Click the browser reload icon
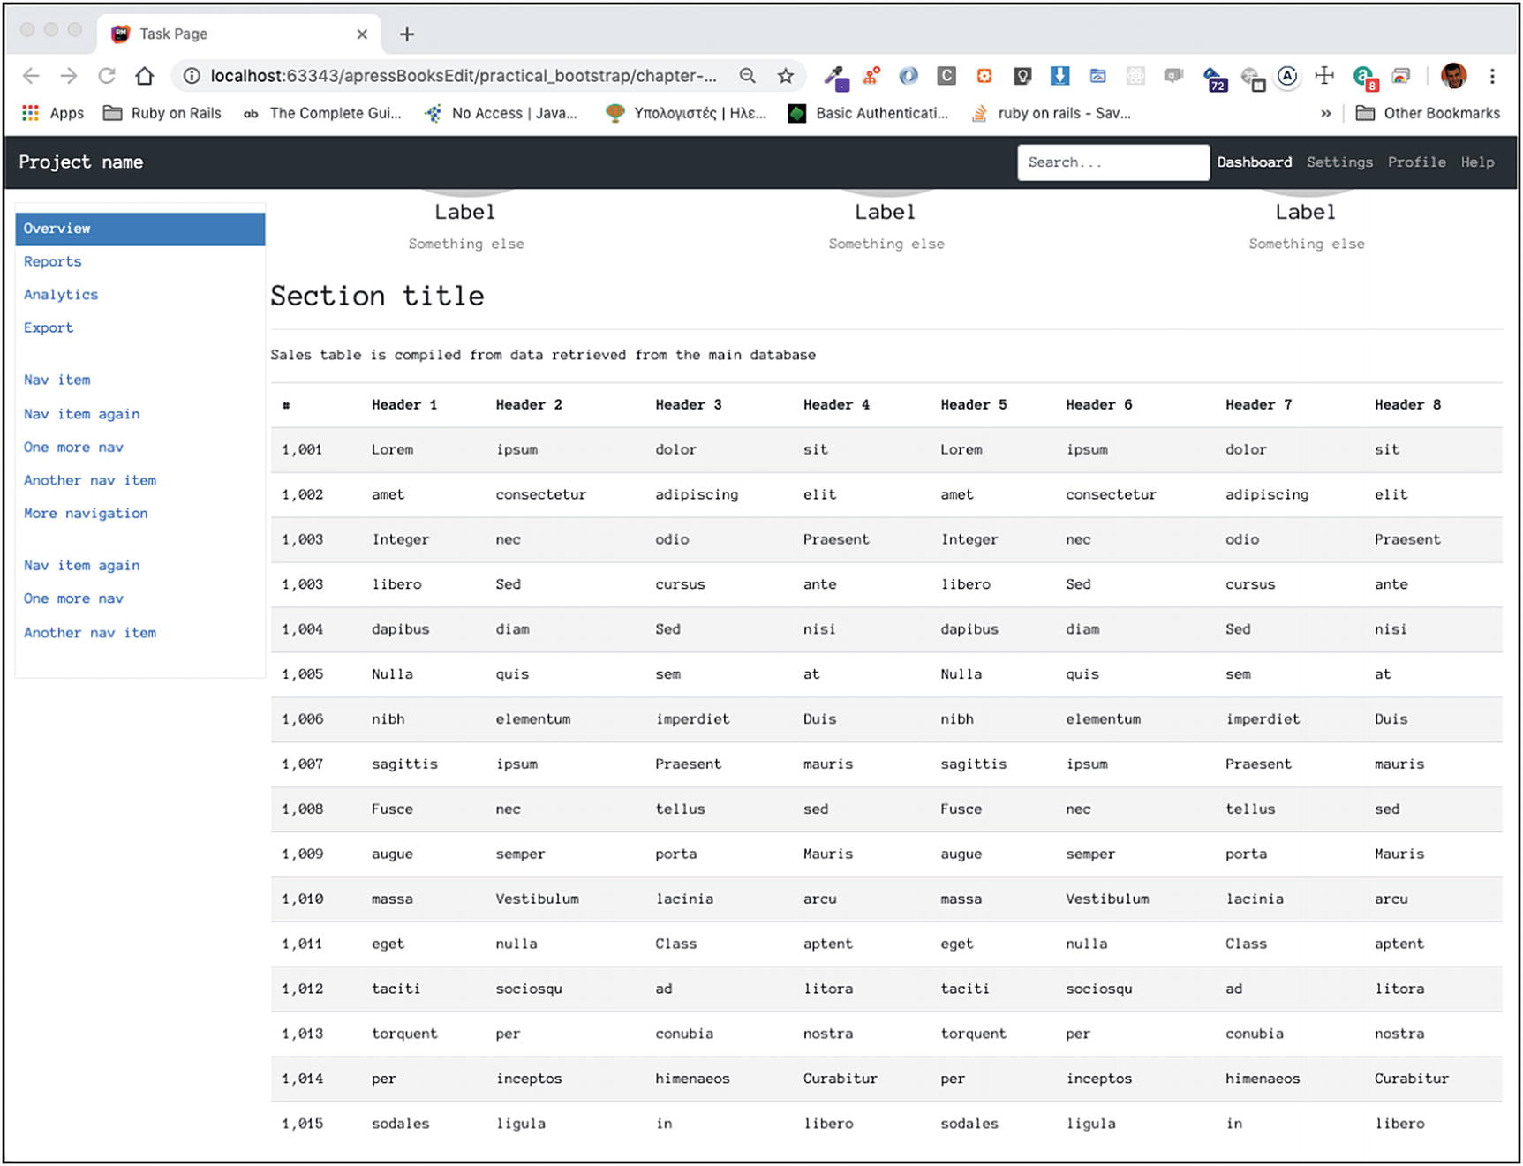This screenshot has width=1523, height=1166. pyautogui.click(x=107, y=76)
